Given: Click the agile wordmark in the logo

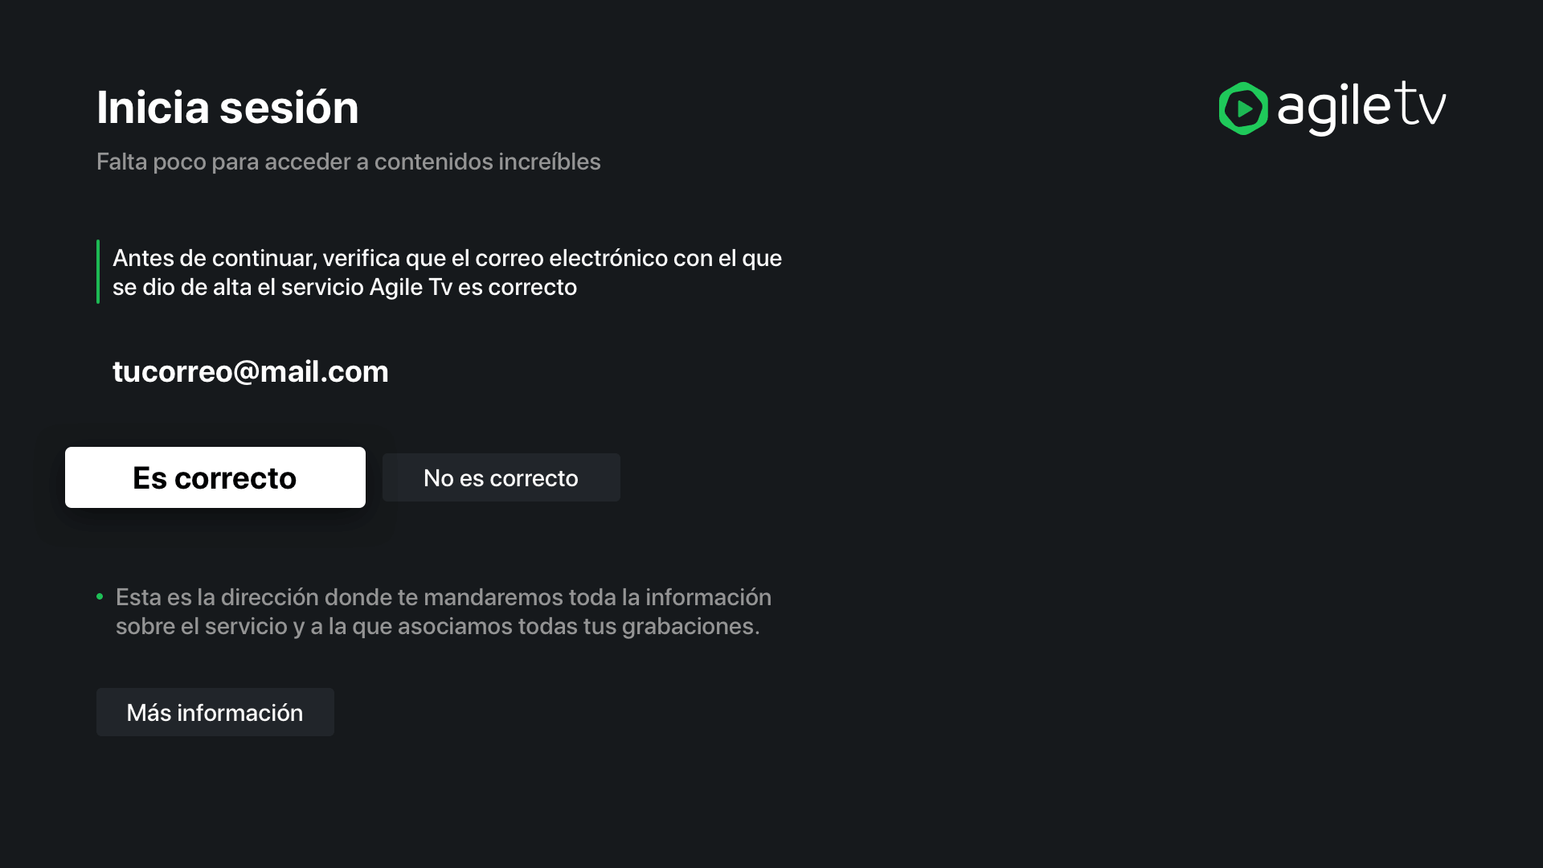Looking at the screenshot, I should (1334, 108).
